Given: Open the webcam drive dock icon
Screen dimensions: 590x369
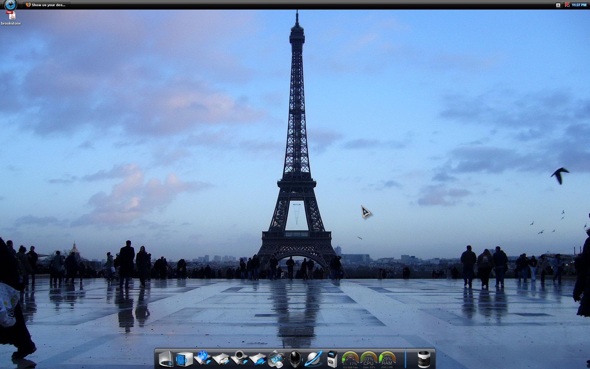Looking at the screenshot, I should click(x=239, y=358).
